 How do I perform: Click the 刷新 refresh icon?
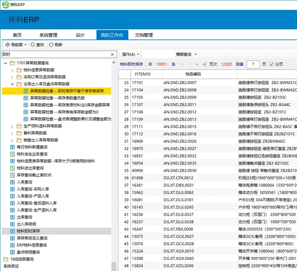click(x=51, y=45)
